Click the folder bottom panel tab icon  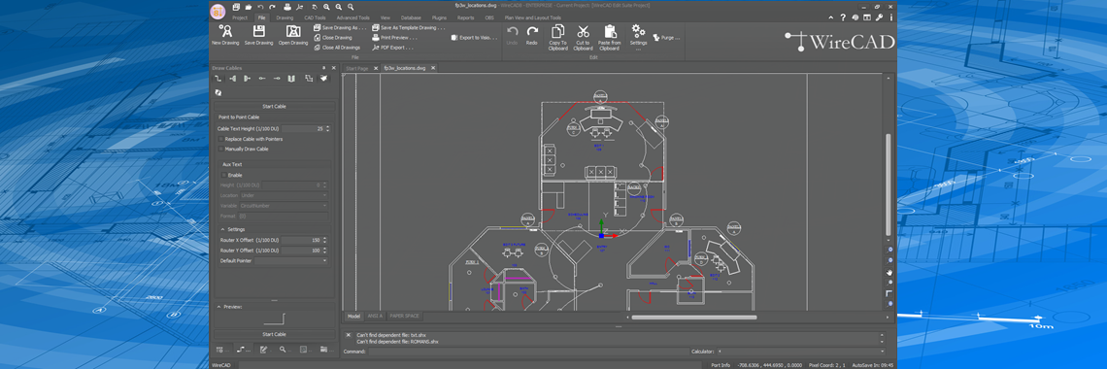[323, 350]
